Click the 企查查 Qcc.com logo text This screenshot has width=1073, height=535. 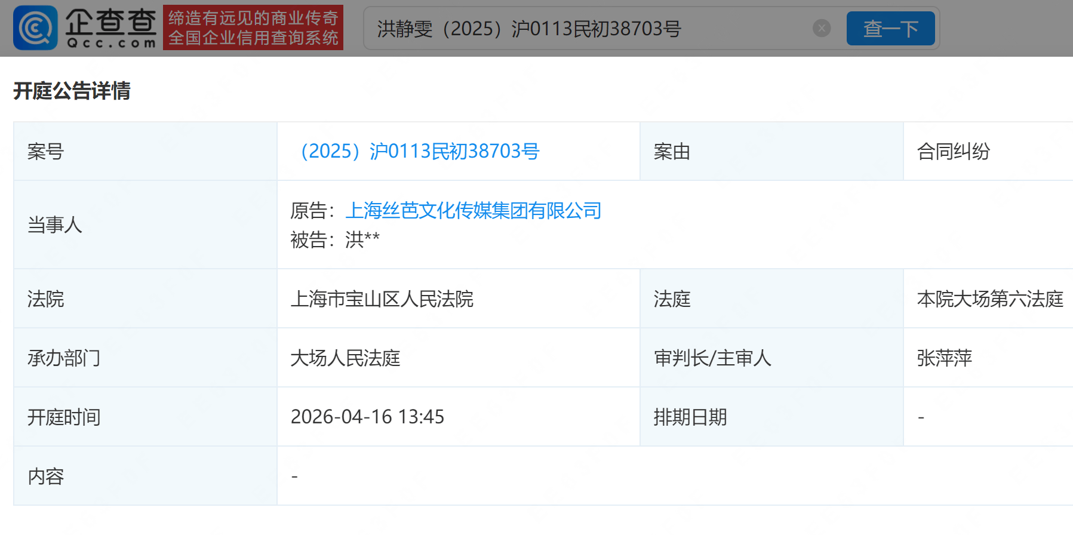tap(111, 28)
